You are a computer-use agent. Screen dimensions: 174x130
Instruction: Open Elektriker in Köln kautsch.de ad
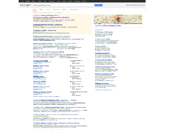pyautogui.click(x=45, y=30)
